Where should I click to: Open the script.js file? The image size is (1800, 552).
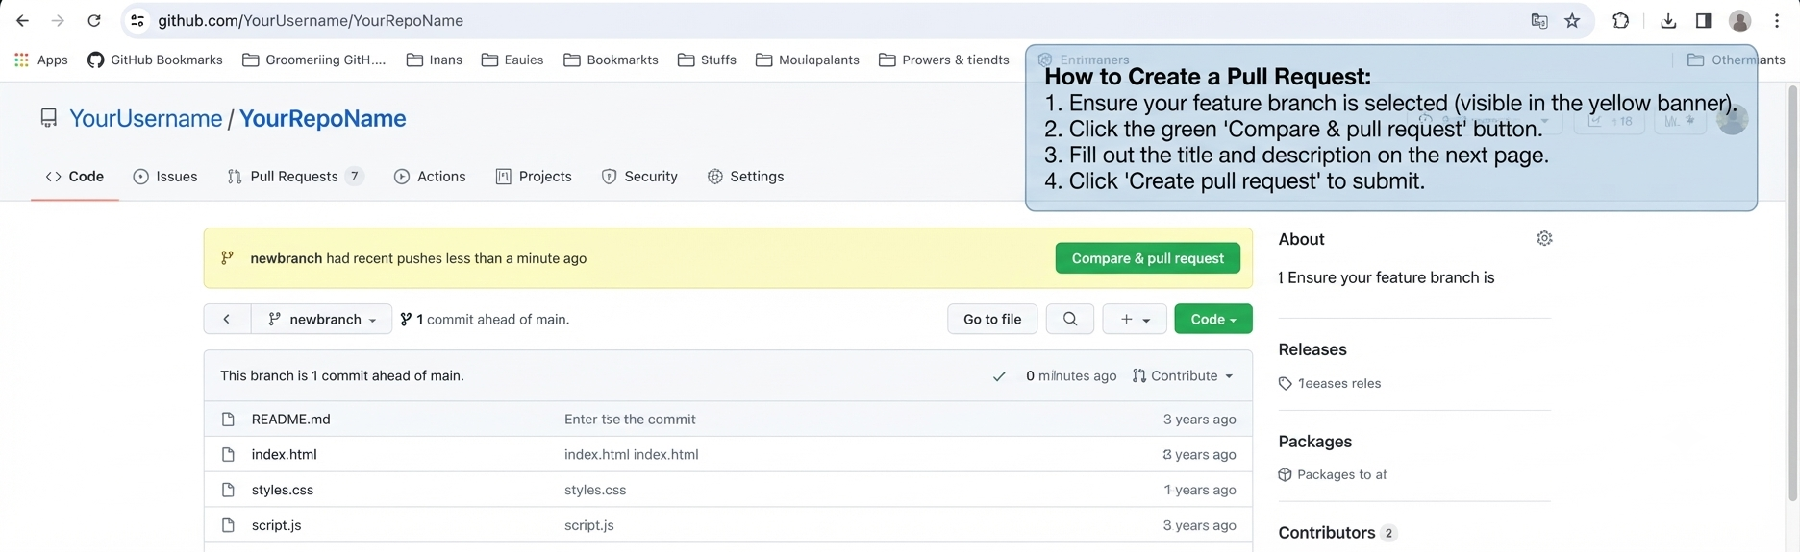point(276,525)
